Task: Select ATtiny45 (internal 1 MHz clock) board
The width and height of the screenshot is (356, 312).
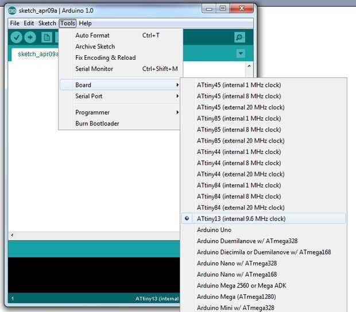Action: coord(264,85)
